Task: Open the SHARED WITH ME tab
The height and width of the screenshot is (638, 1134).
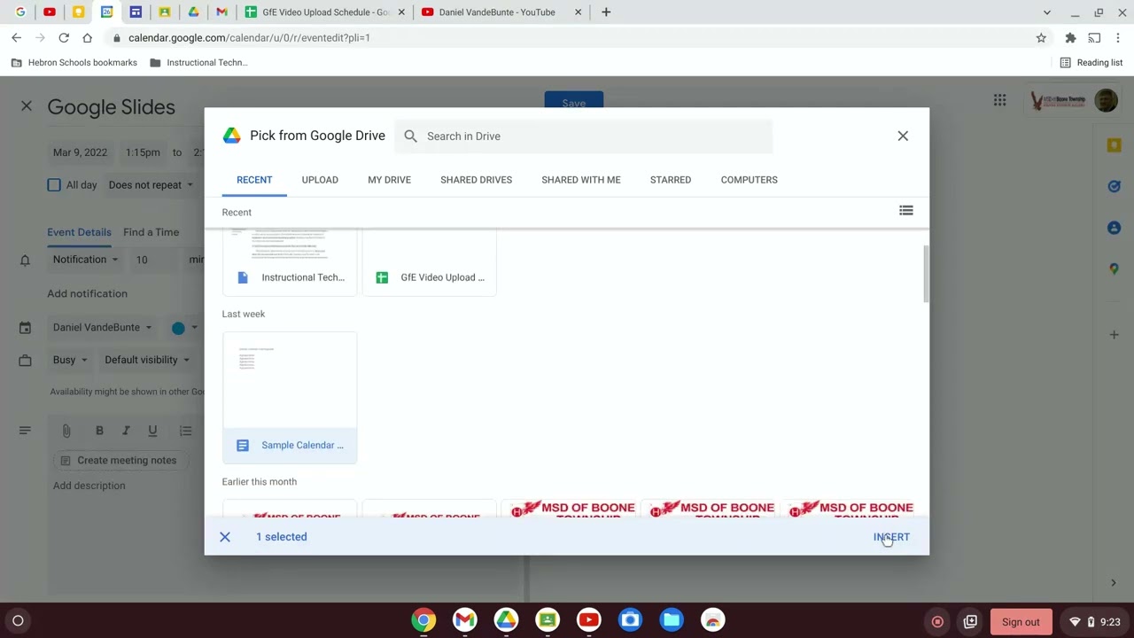Action: [x=581, y=180]
